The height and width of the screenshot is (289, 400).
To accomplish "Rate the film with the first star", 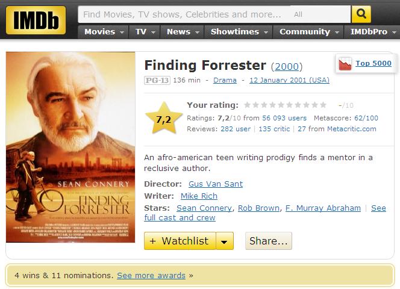I will point(247,105).
